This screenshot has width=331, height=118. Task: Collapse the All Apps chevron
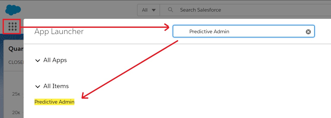(x=38, y=61)
